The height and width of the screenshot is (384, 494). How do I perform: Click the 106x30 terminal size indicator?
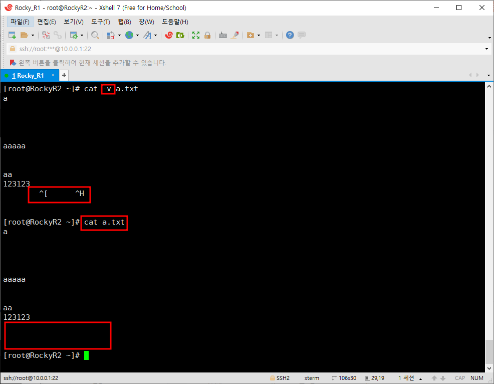pos(344,378)
